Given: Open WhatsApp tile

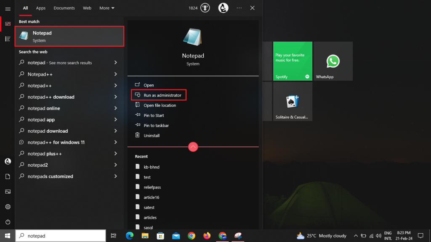Looking at the screenshot, I should pos(333,61).
